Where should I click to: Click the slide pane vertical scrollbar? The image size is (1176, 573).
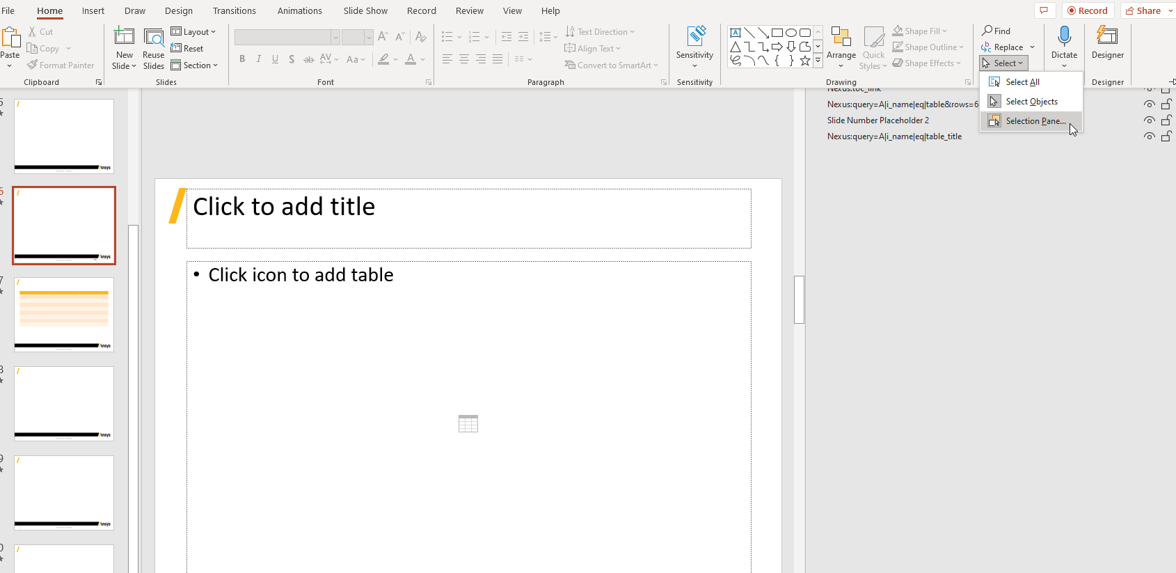[800, 299]
